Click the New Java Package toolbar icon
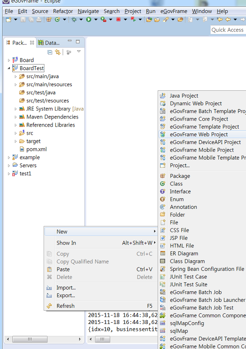246x349 pixels. (x=49, y=20)
